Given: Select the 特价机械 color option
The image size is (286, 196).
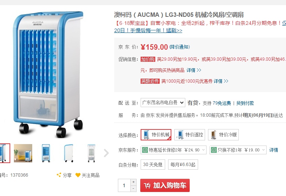Looking at the screenshot, I should point(156,135).
